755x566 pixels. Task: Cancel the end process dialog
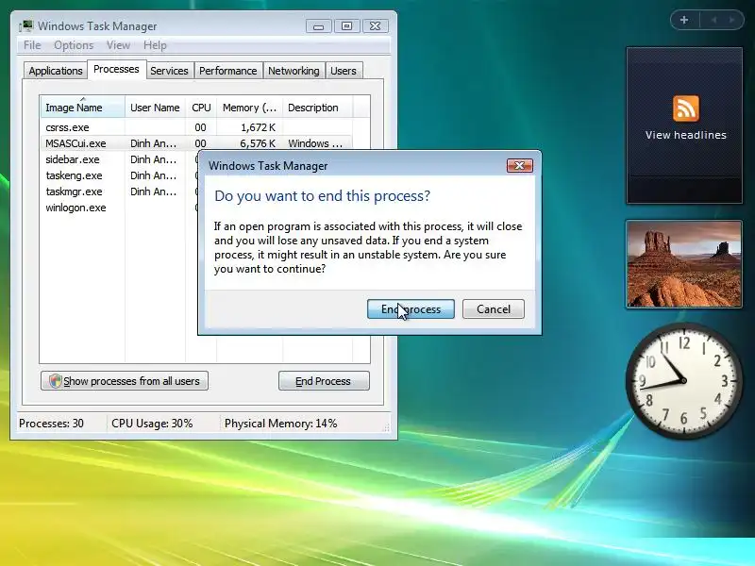click(493, 309)
